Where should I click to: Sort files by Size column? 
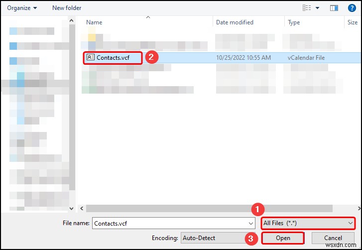(353, 22)
